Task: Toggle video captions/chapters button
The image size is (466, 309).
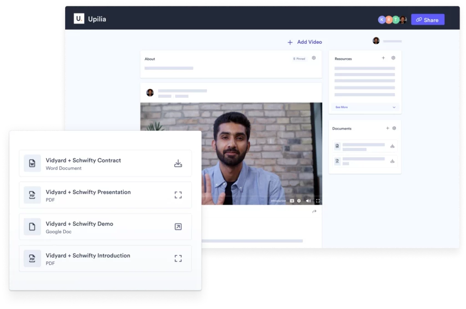Action: [x=292, y=201]
